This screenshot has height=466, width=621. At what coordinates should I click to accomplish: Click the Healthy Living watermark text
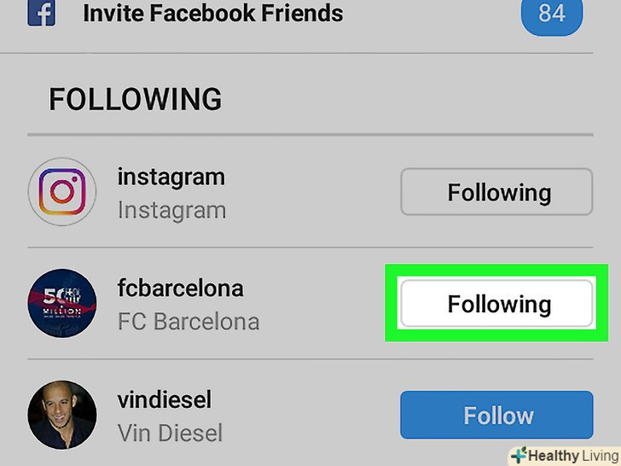coord(572,455)
